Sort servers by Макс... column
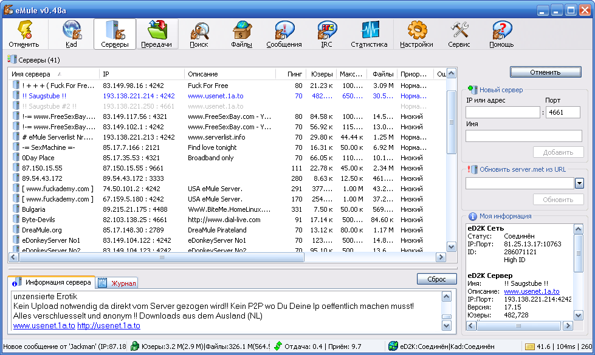The width and height of the screenshot is (595, 355). coord(352,74)
